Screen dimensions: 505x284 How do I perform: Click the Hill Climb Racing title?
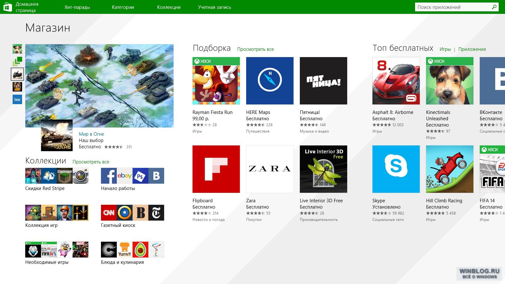(444, 201)
